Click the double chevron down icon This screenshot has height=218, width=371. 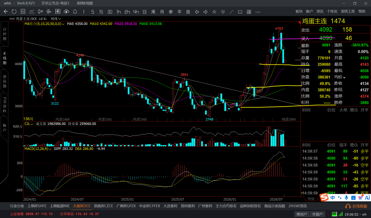coord(223,12)
